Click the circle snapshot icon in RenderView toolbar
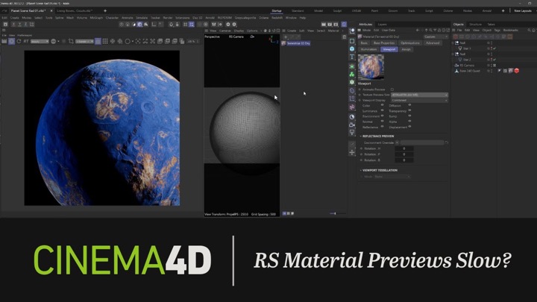Screen dimensions: 537x302 click(128, 41)
